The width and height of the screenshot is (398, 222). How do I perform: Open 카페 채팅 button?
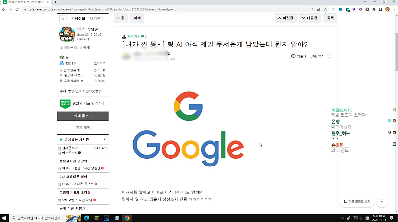click(83, 127)
